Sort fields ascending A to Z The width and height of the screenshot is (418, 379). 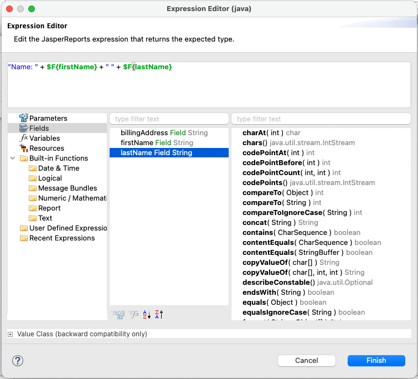click(x=147, y=314)
